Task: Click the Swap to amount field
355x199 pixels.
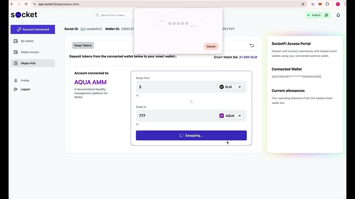Action: click(x=176, y=116)
